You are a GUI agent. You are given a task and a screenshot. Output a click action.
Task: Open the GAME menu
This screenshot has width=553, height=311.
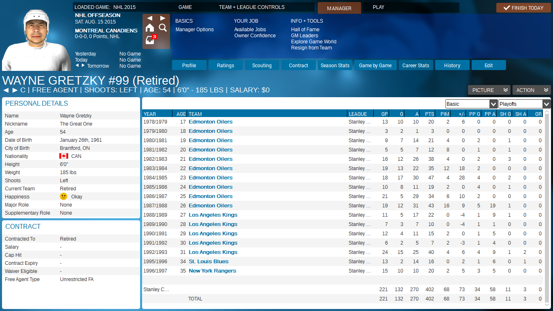tap(185, 7)
